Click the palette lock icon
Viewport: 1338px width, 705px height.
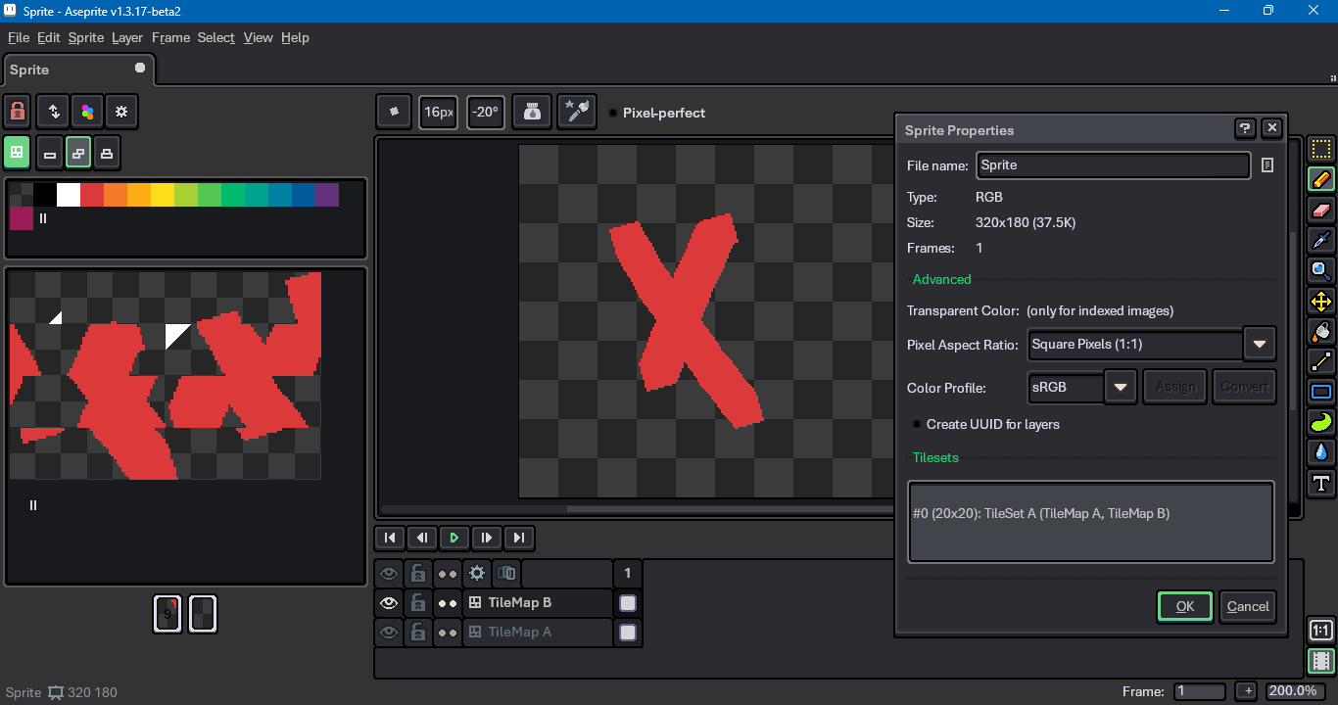pos(18,112)
